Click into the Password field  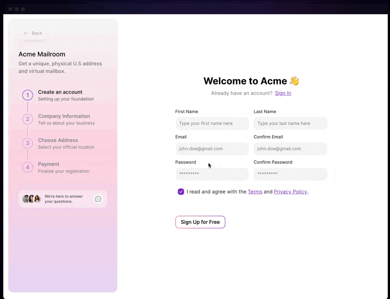pyautogui.click(x=212, y=174)
